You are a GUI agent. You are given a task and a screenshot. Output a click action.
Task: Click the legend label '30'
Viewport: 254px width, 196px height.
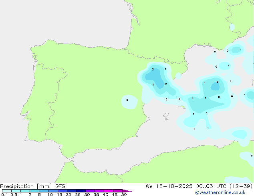tap(87, 194)
